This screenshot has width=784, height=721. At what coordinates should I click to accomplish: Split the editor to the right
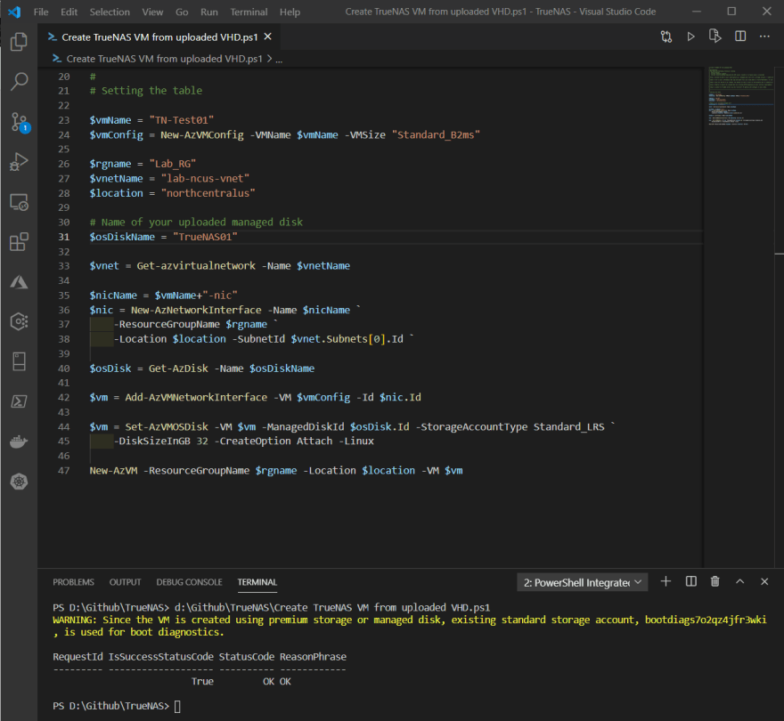740,36
